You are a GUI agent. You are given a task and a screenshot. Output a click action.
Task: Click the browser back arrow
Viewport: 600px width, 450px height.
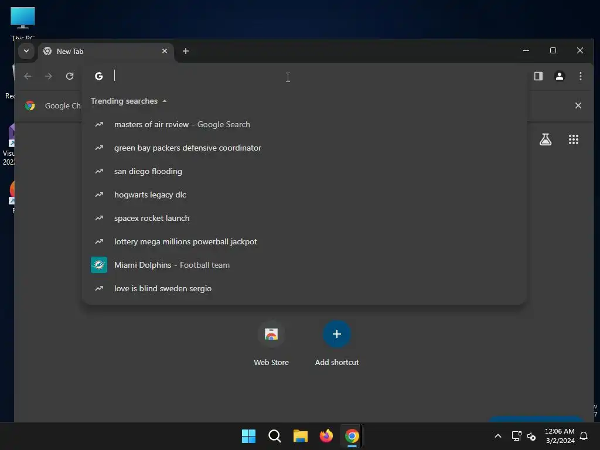pos(28,76)
